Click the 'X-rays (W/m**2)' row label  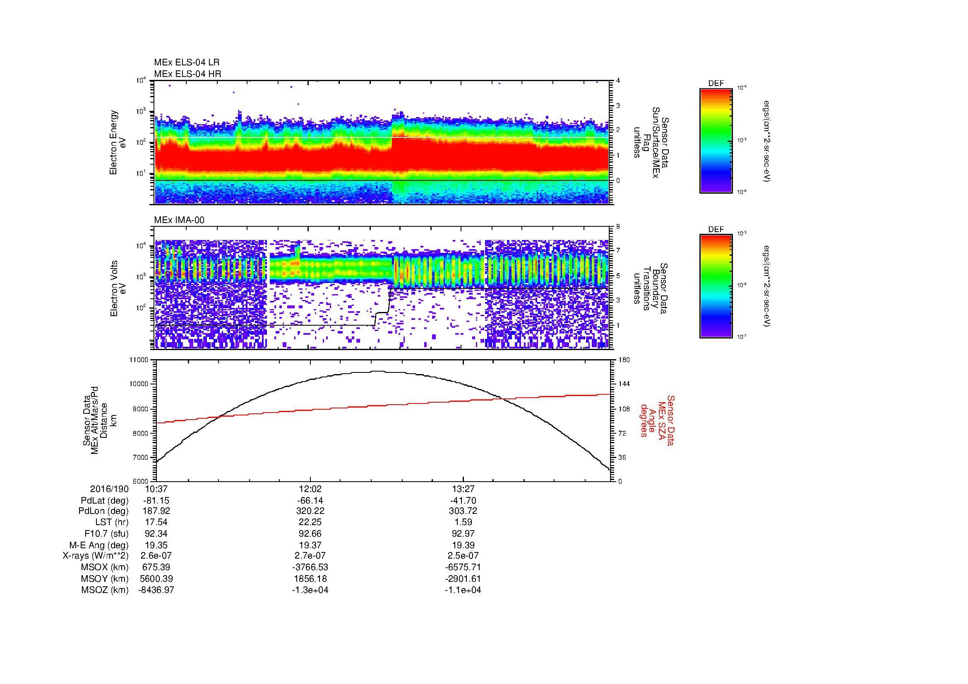pos(96,556)
